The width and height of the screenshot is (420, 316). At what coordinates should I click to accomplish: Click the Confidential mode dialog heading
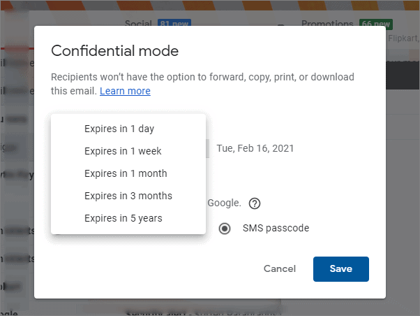(115, 51)
